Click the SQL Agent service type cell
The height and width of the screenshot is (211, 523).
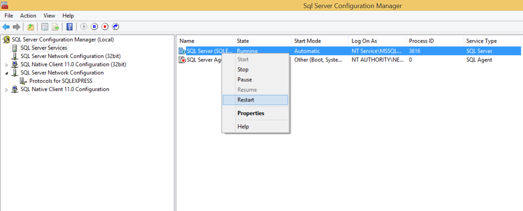tap(479, 60)
